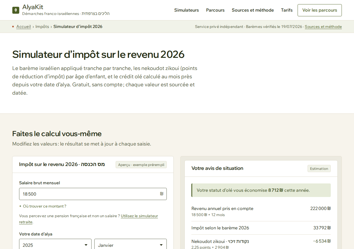The image size is (354, 249).
Task: Click the −6 534 ₪ nekoudot zikoui value
Action: click(322, 241)
